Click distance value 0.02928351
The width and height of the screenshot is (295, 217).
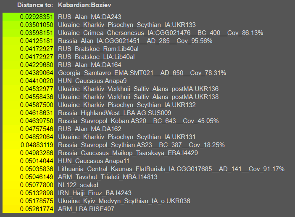[x=37, y=17]
